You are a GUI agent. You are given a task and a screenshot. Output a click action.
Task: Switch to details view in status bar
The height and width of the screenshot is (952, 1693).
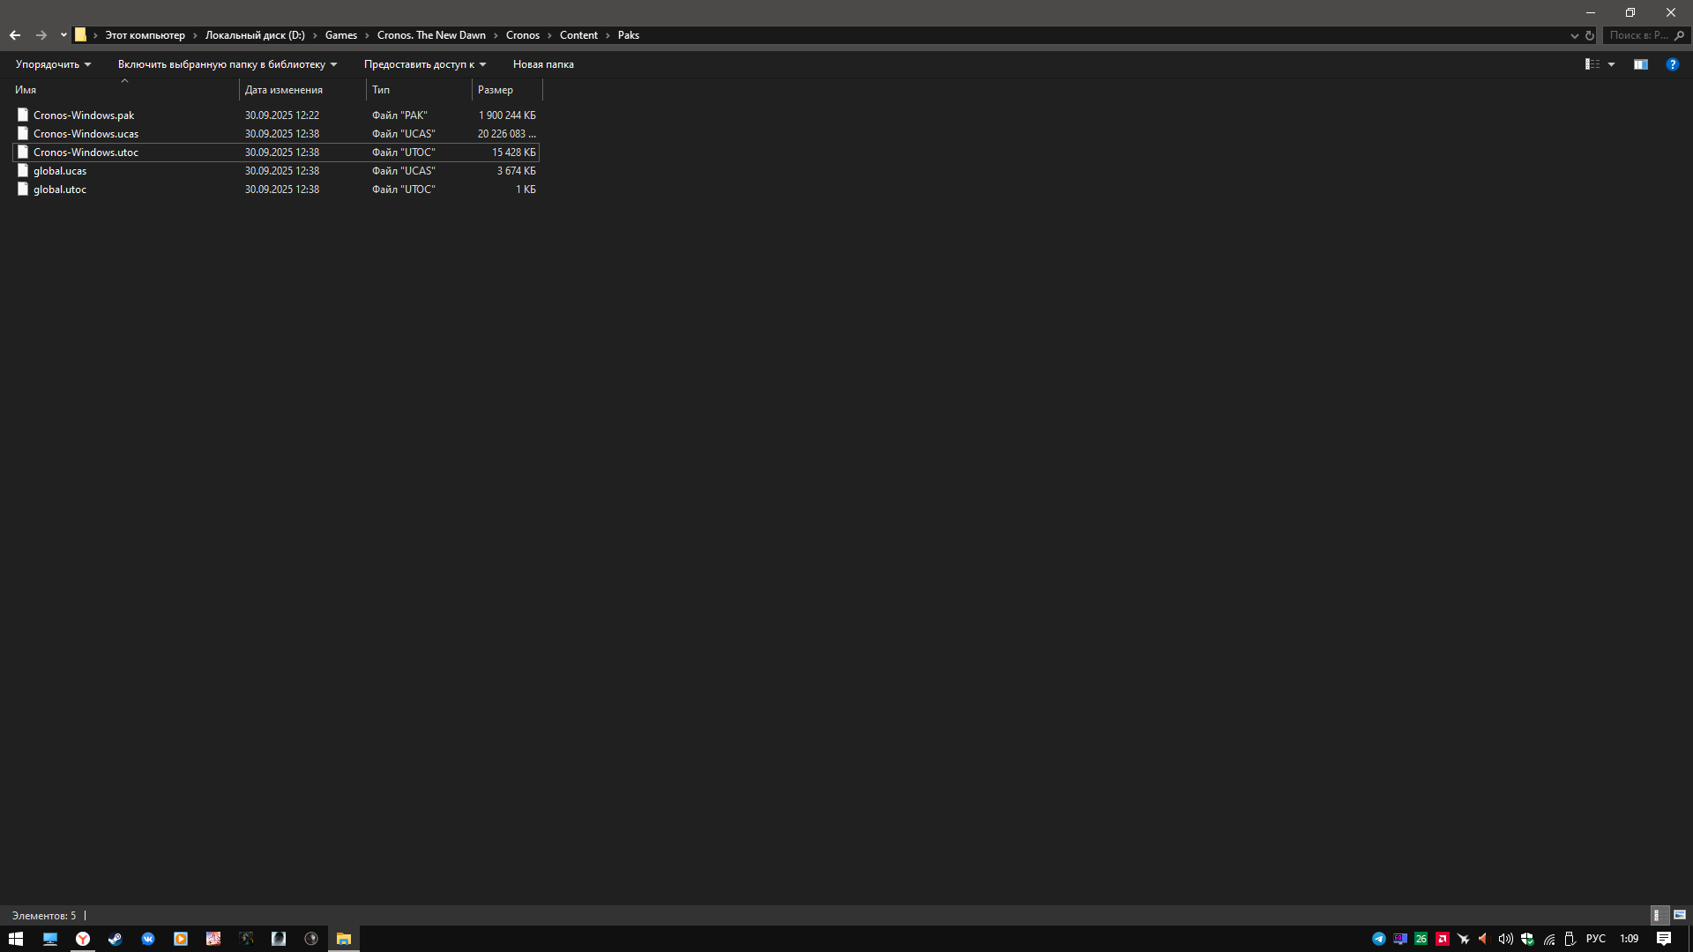pos(1658,915)
